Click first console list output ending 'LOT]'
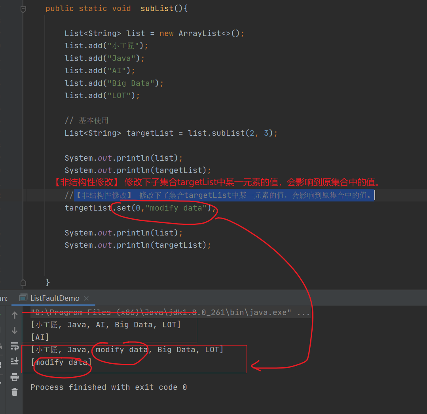This screenshot has width=427, height=414. 106,325
